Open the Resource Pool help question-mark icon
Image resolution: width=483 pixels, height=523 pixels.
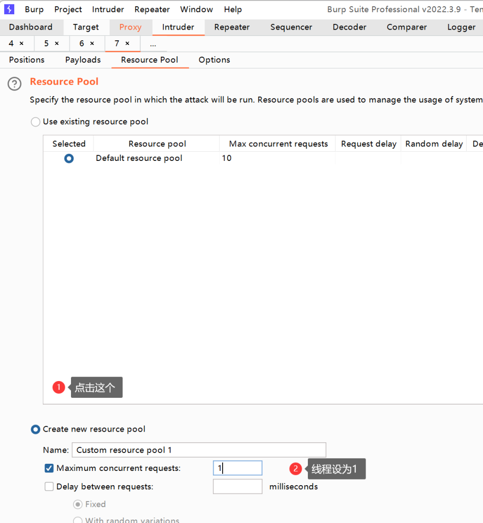click(15, 84)
